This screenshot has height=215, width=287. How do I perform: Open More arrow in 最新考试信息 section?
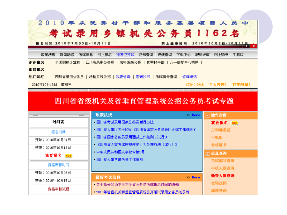tap(194, 177)
